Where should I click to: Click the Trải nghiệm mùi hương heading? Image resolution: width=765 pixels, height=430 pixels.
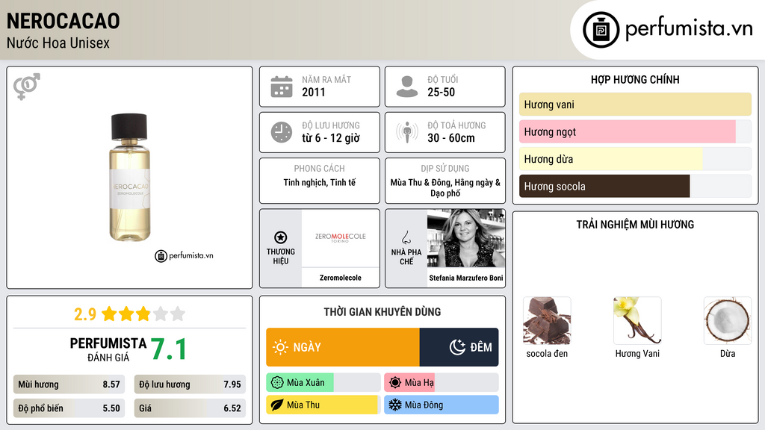click(635, 224)
